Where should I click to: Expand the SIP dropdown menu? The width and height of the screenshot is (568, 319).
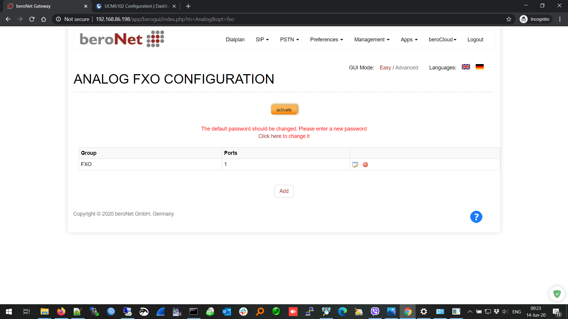[x=262, y=40]
